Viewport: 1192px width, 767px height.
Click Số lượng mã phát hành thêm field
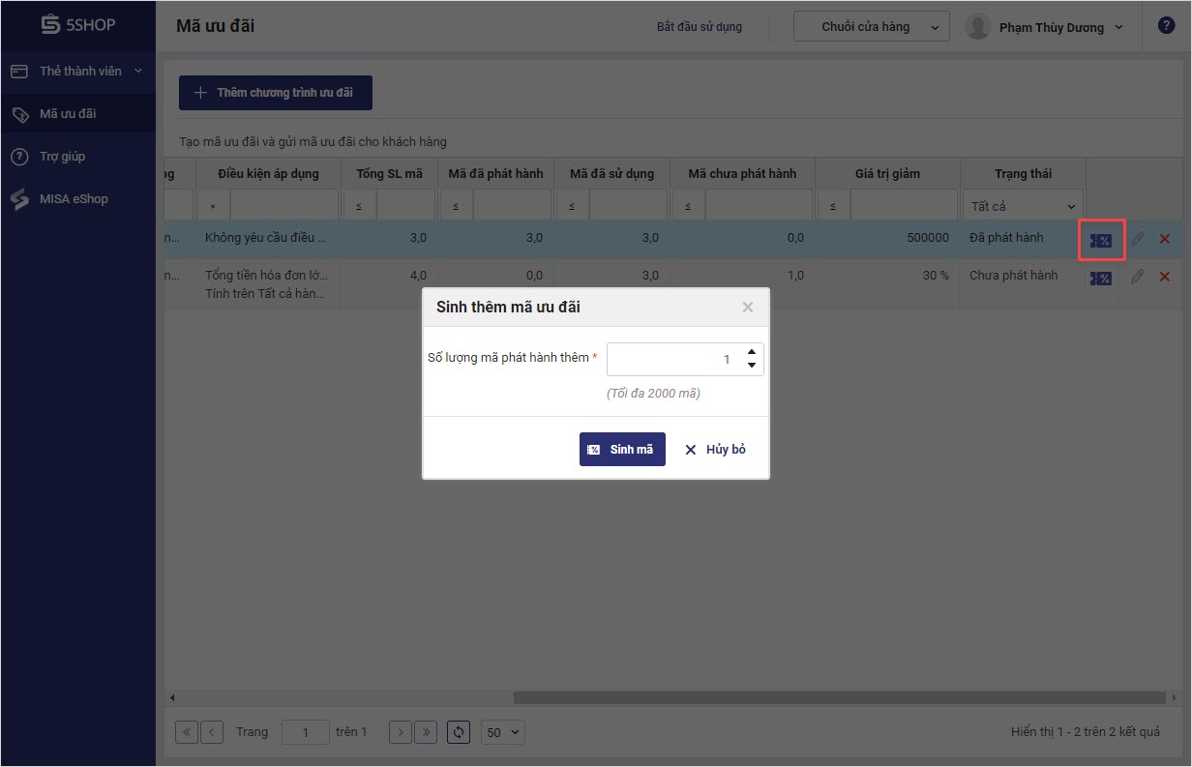pyautogui.click(x=674, y=359)
